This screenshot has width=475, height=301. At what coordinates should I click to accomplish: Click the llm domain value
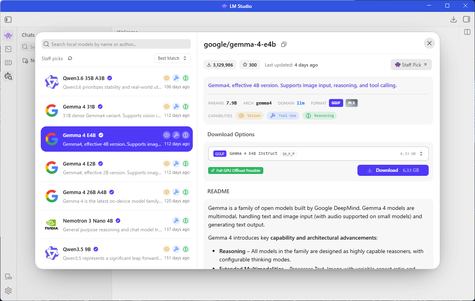[x=300, y=103]
